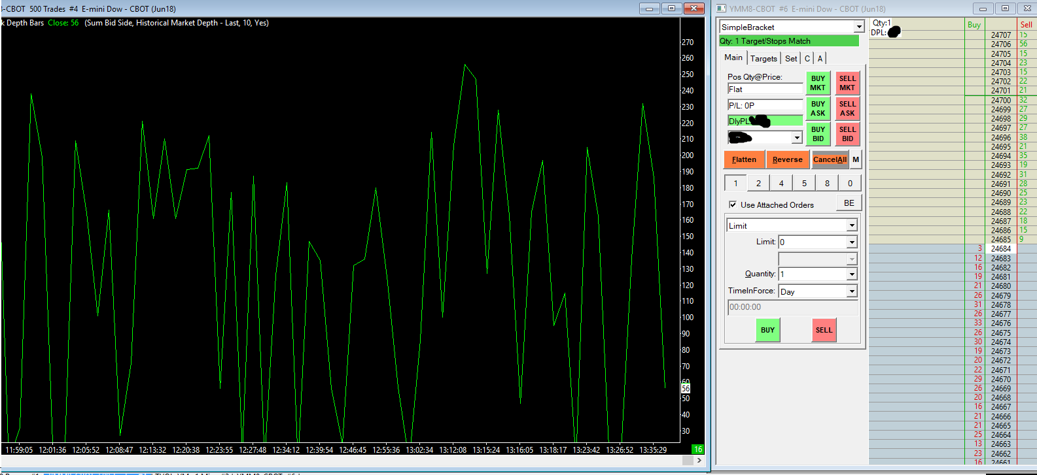Toggle the Use Attached Orders checkbox
The height and width of the screenshot is (475, 1037).
(733, 205)
